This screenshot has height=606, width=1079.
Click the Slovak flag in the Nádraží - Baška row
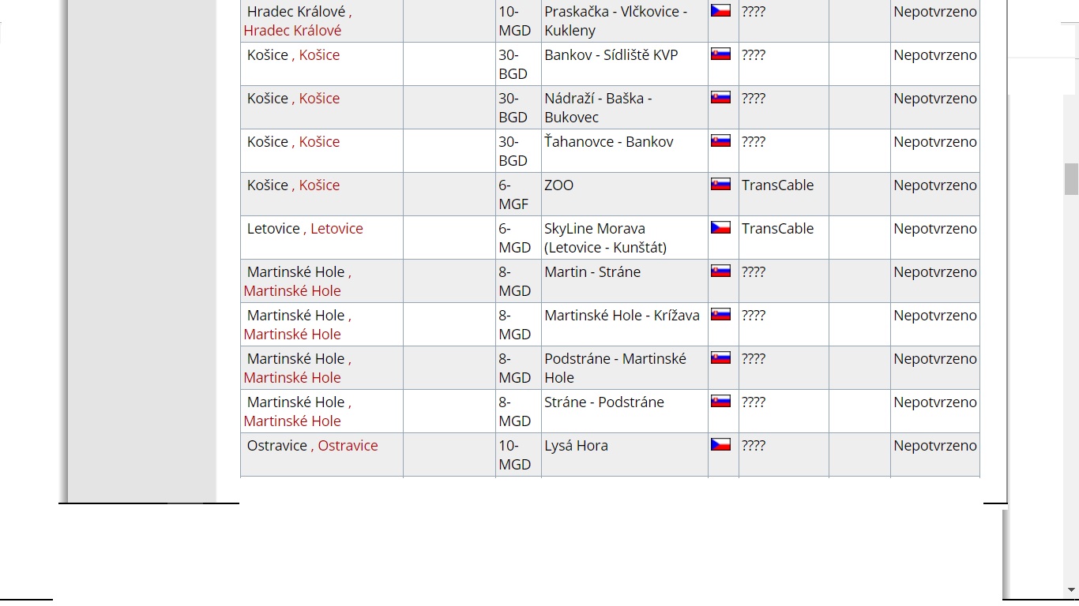point(720,98)
